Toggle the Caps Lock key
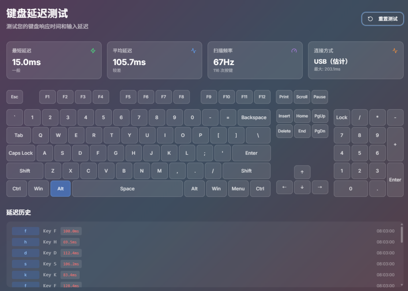 (21, 153)
